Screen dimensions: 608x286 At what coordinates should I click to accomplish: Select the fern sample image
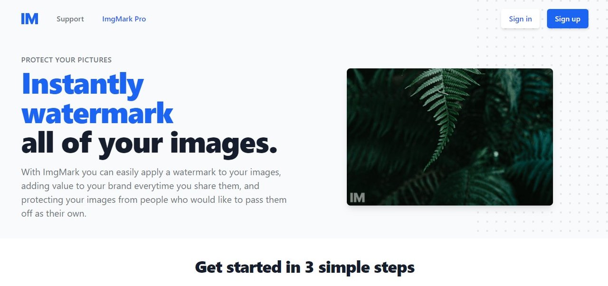click(x=450, y=137)
